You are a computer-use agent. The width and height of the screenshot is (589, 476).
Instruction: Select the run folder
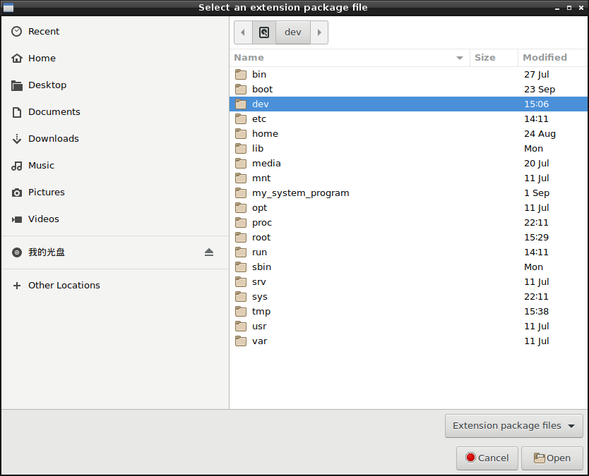click(x=408, y=252)
